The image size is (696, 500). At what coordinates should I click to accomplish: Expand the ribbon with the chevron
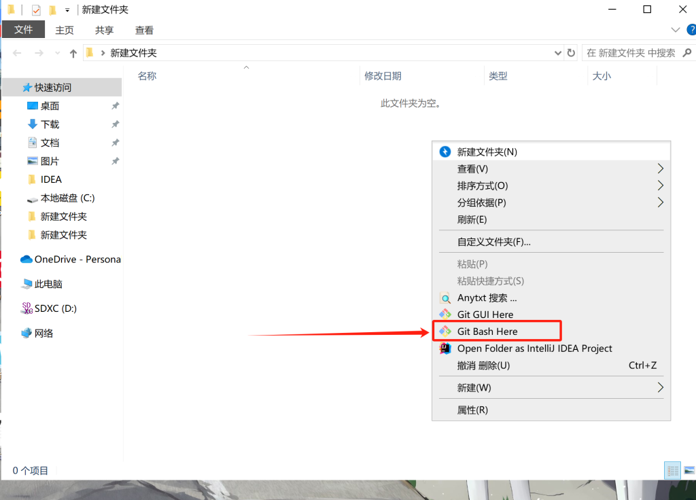675,30
